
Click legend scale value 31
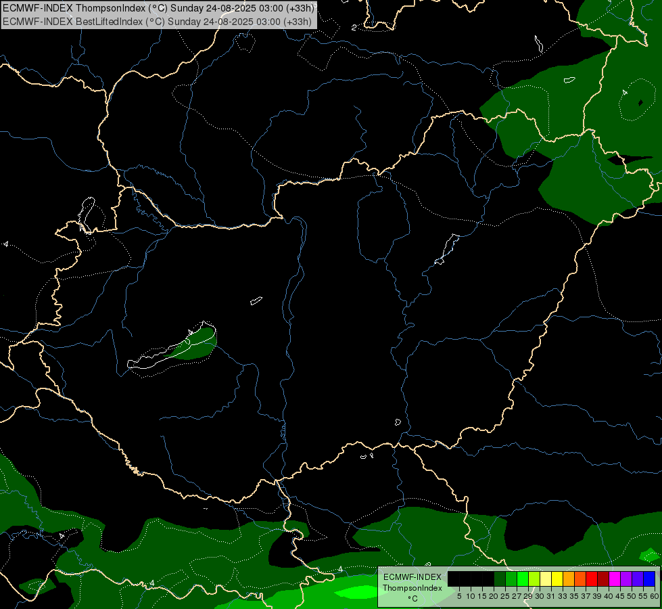click(551, 596)
